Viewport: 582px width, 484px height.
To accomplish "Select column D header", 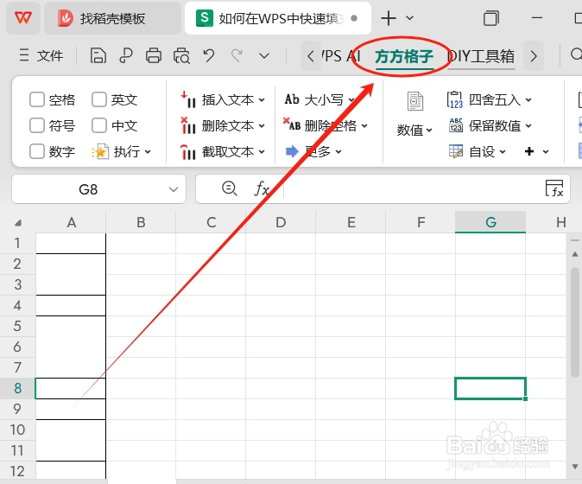I will [x=281, y=222].
